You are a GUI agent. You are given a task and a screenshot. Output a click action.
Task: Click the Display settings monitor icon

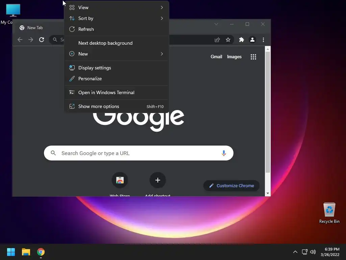[72, 68]
